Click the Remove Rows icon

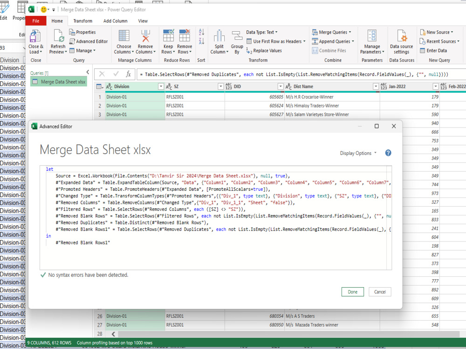click(x=184, y=36)
